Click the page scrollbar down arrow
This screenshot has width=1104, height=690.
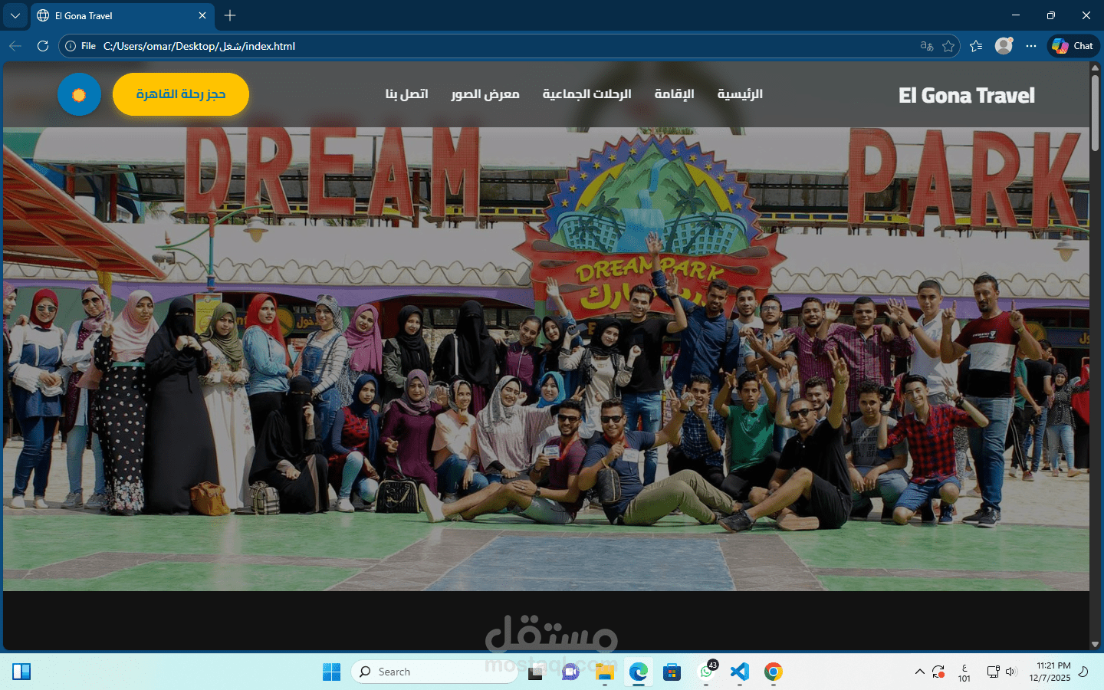click(1095, 645)
